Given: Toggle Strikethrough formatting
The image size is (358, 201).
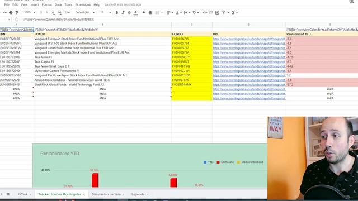Looking at the screenshot, I should [129, 12].
